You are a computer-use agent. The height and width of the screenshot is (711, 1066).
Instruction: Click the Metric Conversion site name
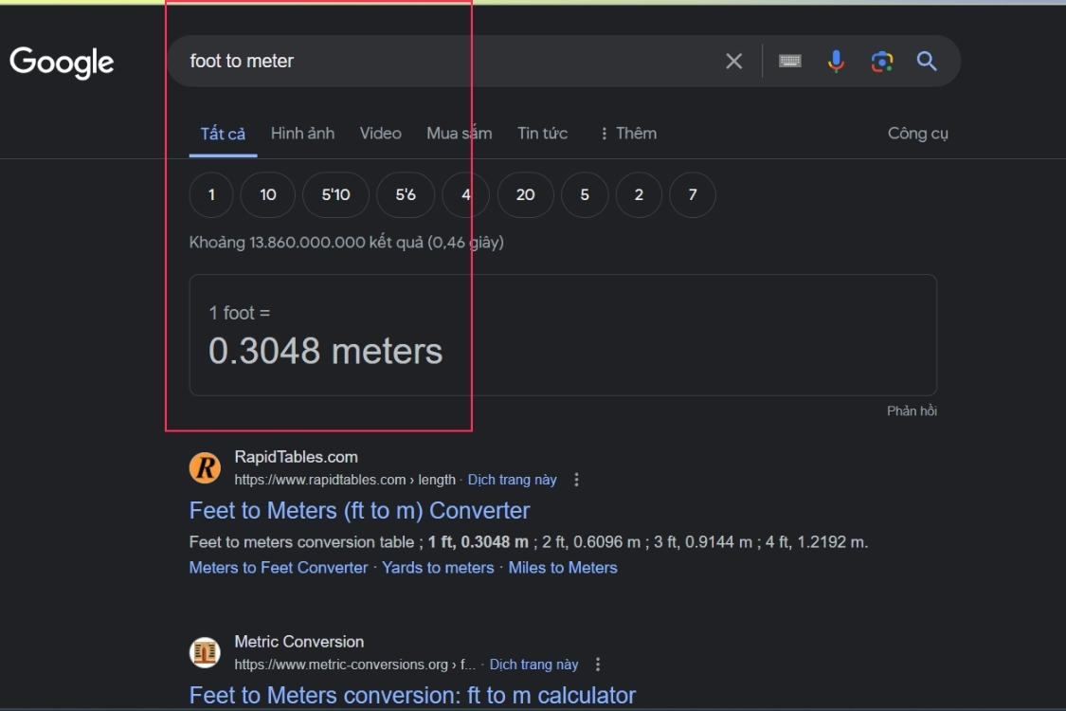(299, 642)
